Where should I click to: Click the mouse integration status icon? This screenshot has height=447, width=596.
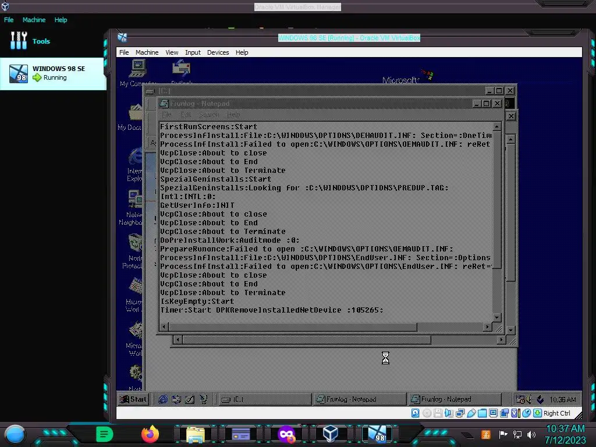526,413
